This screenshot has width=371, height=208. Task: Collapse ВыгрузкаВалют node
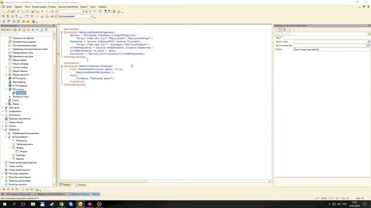[6, 137]
